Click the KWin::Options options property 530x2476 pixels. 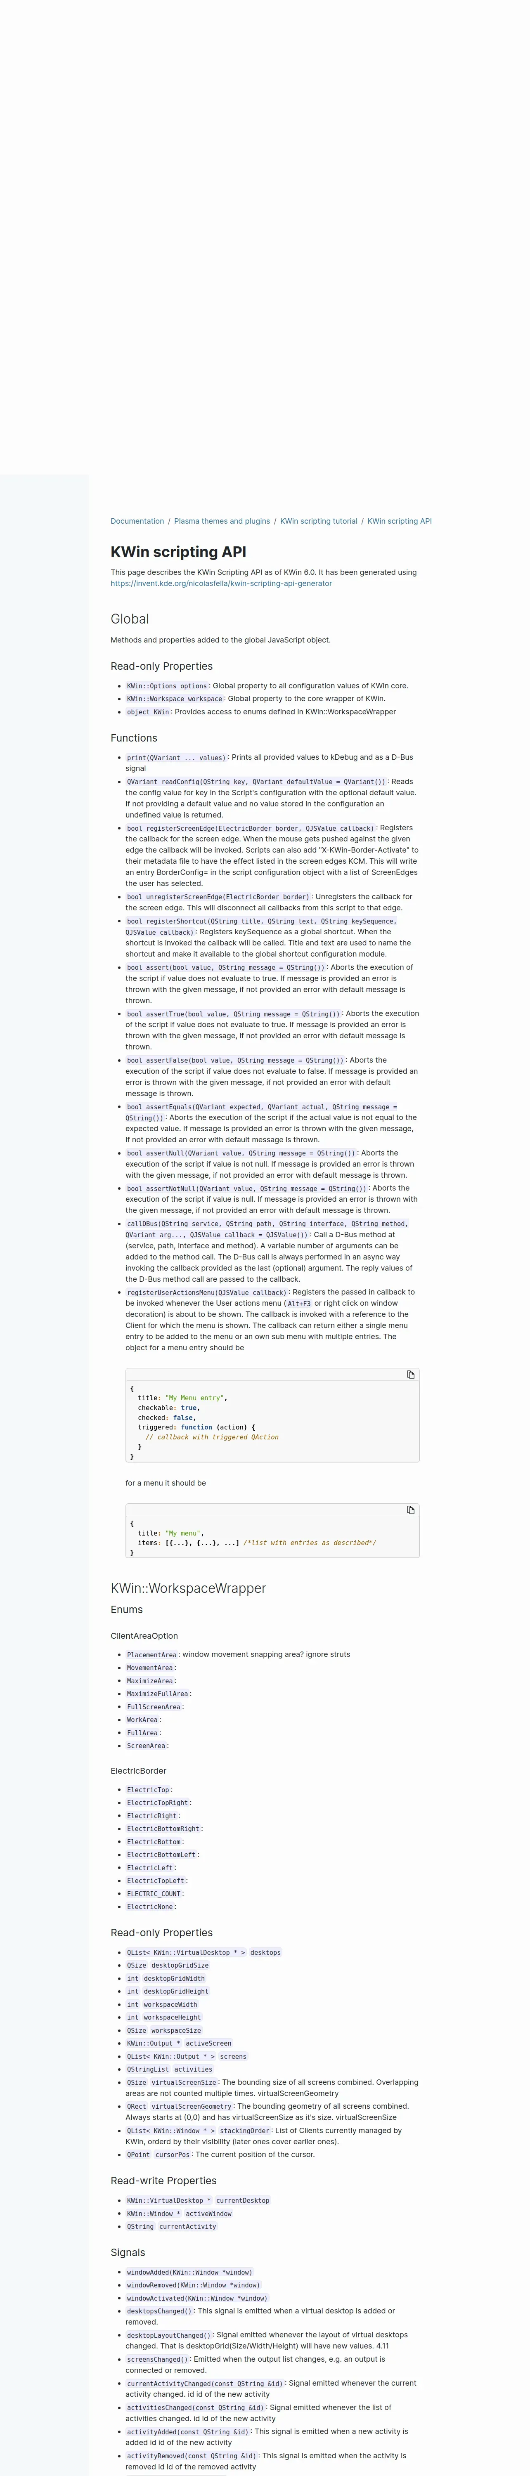167,686
